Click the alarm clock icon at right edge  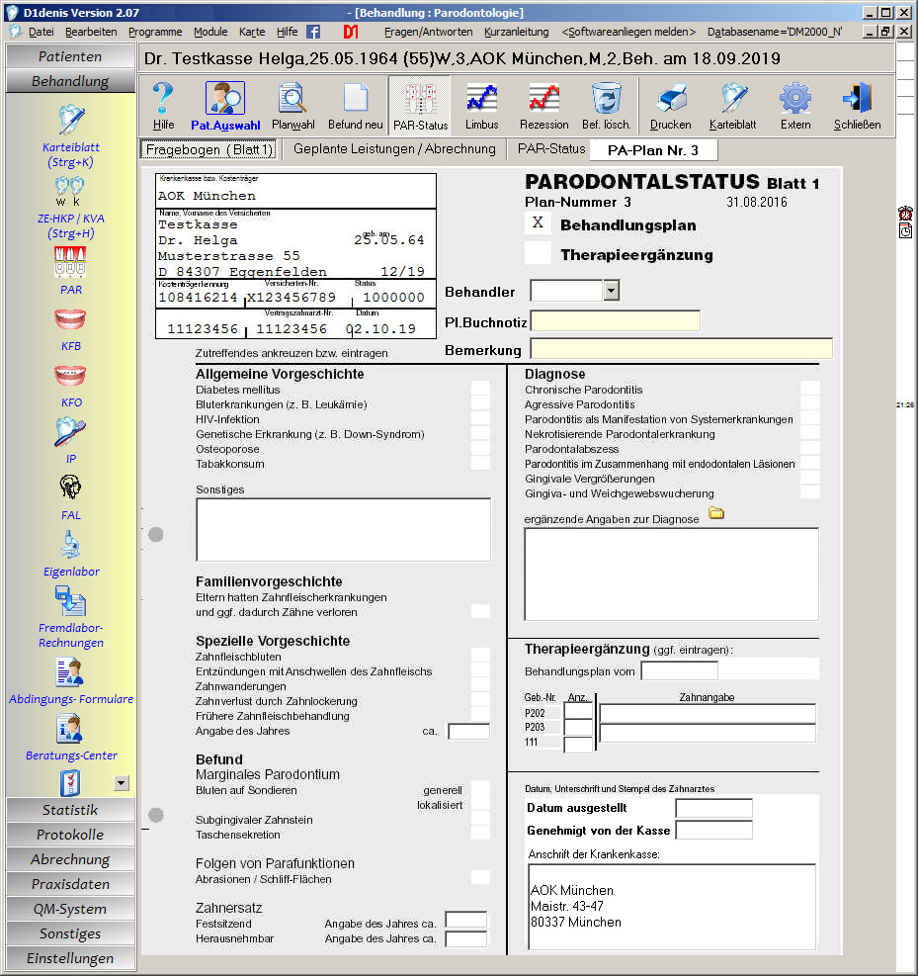coord(905,214)
